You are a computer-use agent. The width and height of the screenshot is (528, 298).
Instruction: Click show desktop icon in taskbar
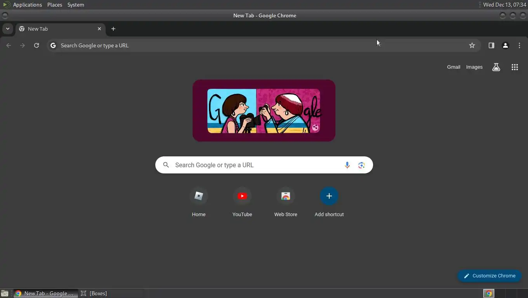(x=5, y=293)
